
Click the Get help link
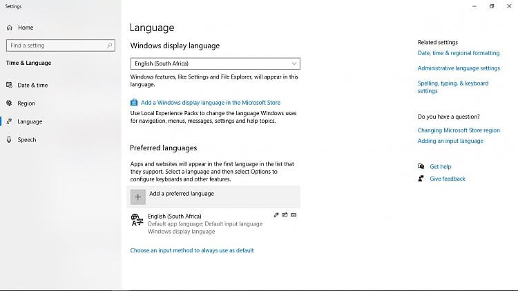(x=441, y=167)
